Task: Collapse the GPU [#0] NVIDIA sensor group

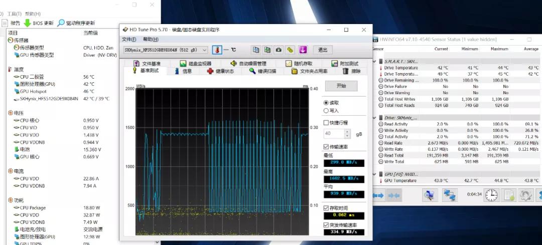Action: coord(374,174)
